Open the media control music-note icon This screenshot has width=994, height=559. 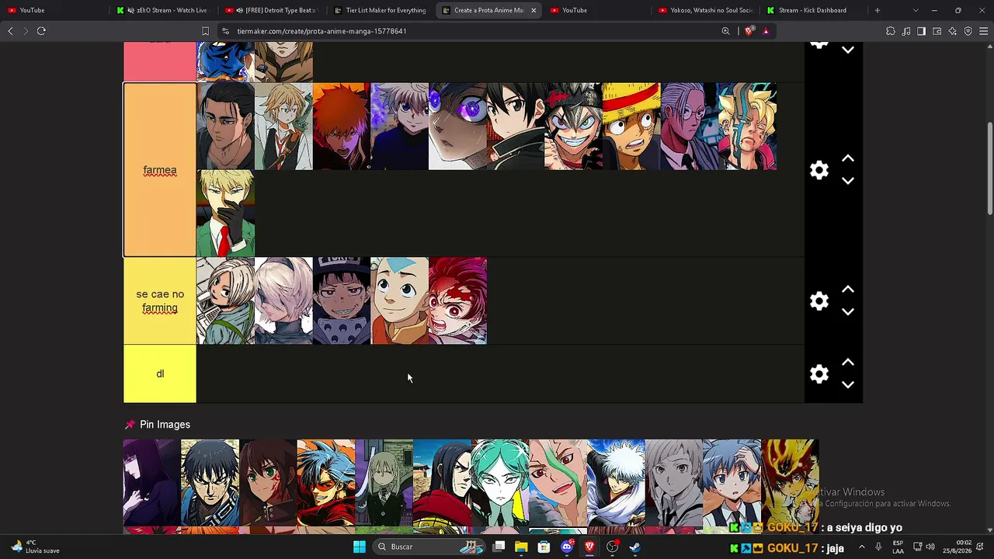pyautogui.click(x=906, y=31)
